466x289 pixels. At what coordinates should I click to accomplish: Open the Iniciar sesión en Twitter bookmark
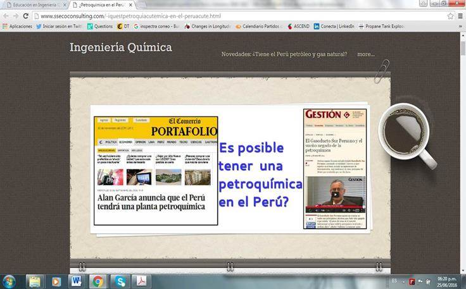pos(59,27)
